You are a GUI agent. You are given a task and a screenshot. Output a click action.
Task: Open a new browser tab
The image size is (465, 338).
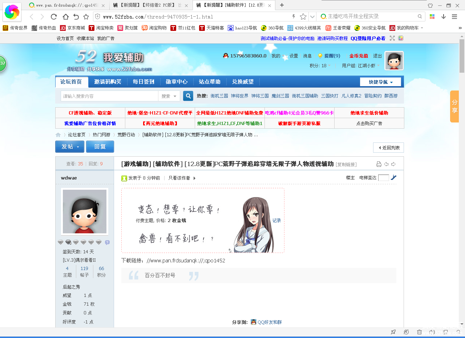[x=282, y=5]
